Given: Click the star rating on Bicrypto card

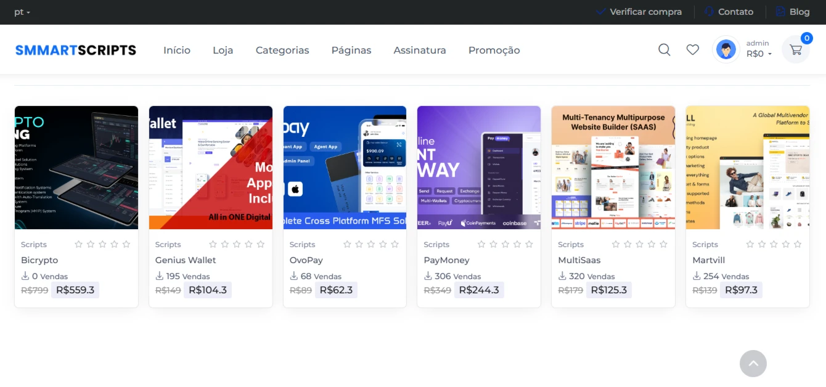Looking at the screenshot, I should tap(102, 244).
